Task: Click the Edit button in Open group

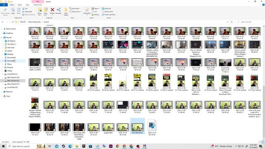Action: click(94, 12)
